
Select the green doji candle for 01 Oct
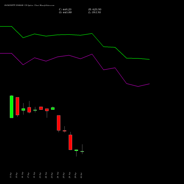(82, 152)
